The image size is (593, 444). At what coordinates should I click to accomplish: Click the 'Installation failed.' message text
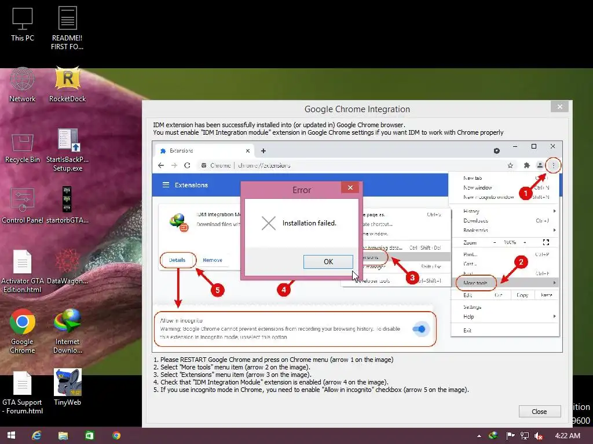coord(309,223)
